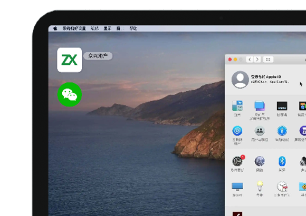Click the WeChat green icon on desktop
This screenshot has width=306, height=216.
(70, 94)
